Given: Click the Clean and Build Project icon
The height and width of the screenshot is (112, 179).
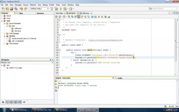Looking at the screenshot, I should click(56, 9).
